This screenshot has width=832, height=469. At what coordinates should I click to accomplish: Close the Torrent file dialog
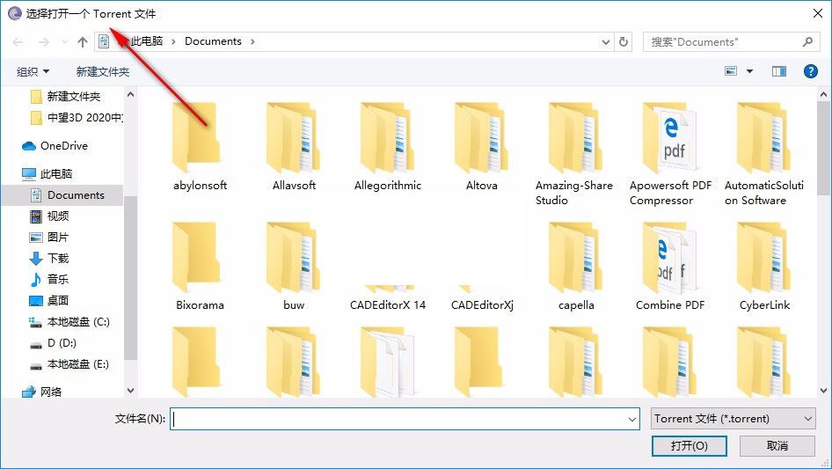818,13
